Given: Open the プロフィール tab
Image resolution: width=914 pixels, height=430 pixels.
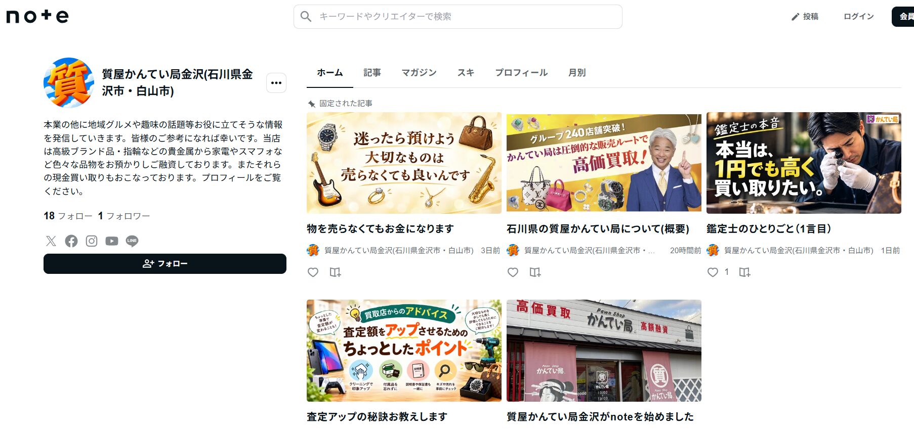Looking at the screenshot, I should point(521,73).
